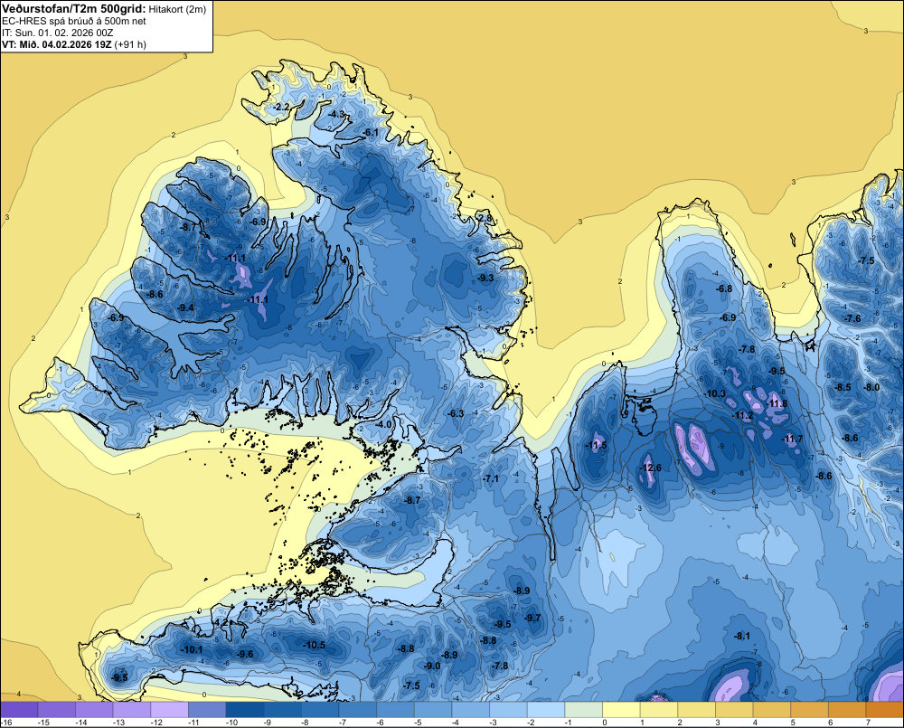The width and height of the screenshot is (904, 728).
Task: Select the map value -4.3
Action: click(x=336, y=114)
